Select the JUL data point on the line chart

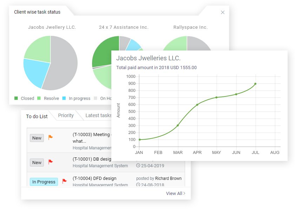coord(255,84)
